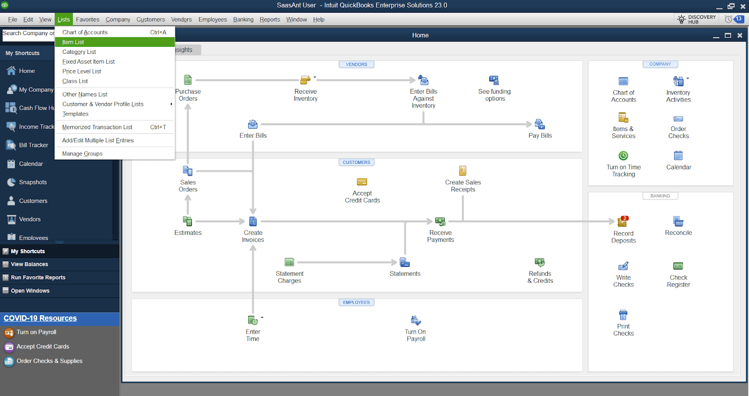Open Vendors shortcut in sidebar
Viewport: 749px width, 396px height.
30,220
